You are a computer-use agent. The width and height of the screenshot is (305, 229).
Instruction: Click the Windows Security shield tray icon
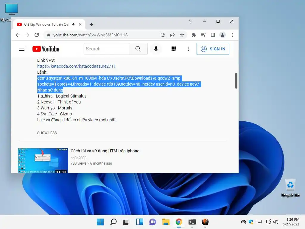[x=251, y=222]
